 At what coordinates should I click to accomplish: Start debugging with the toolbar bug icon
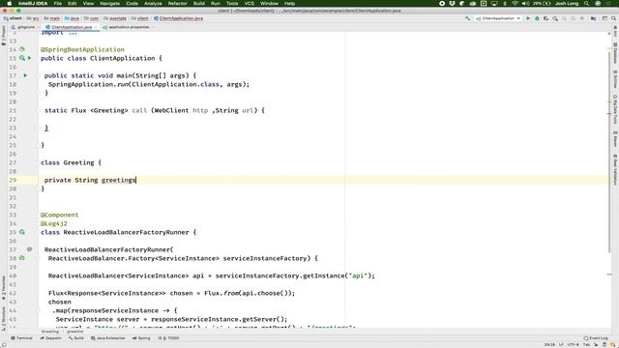click(x=537, y=18)
